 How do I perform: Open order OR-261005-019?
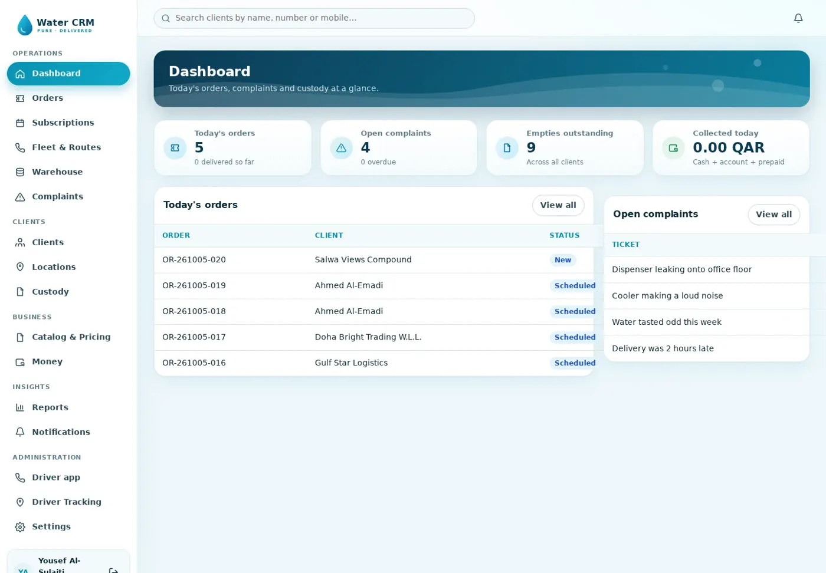pyautogui.click(x=194, y=286)
